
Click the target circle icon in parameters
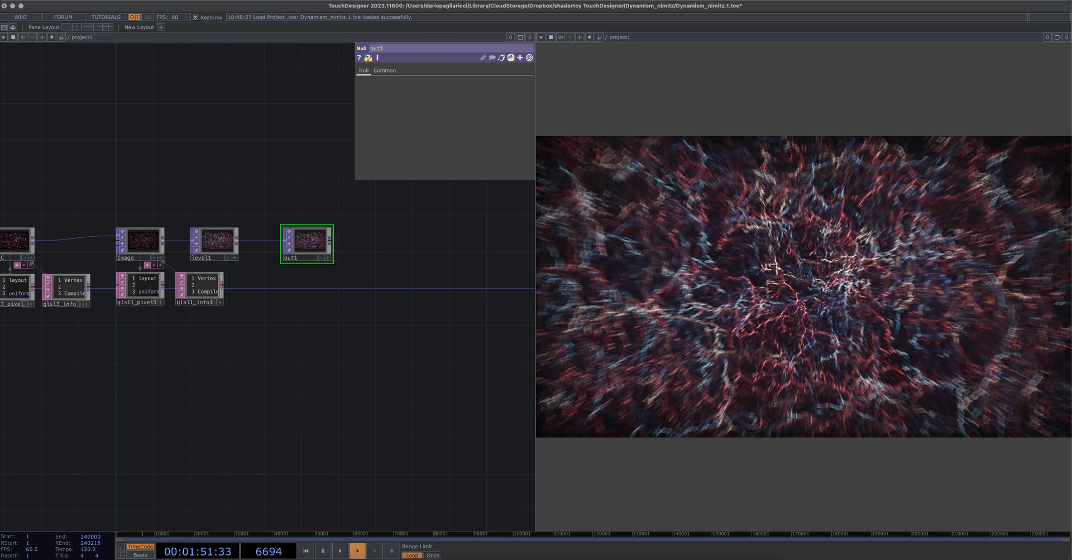[x=529, y=58]
